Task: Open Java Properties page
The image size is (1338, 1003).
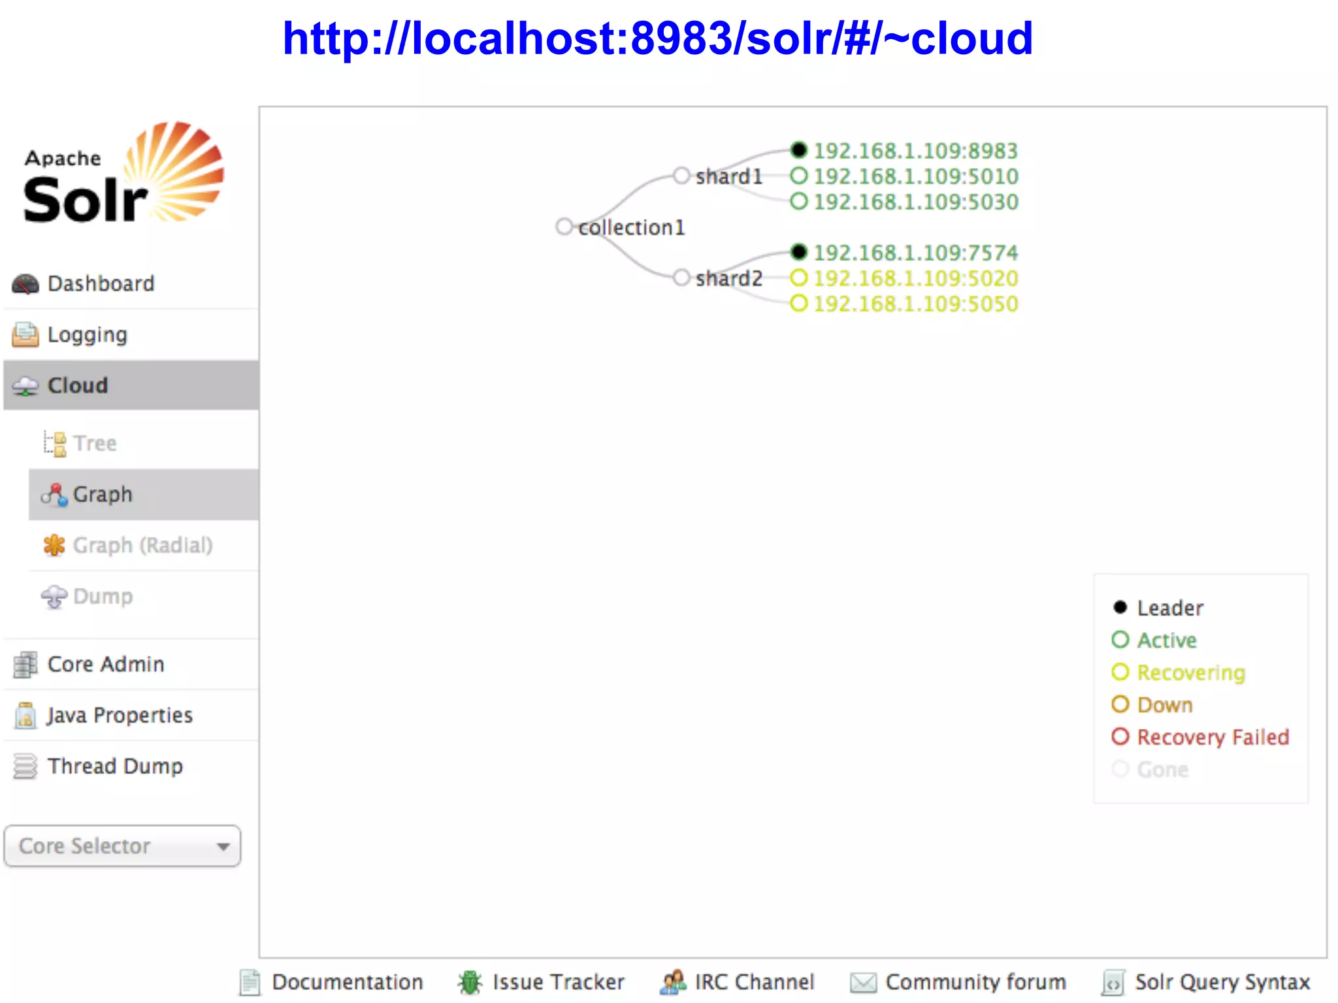Action: coord(120,716)
